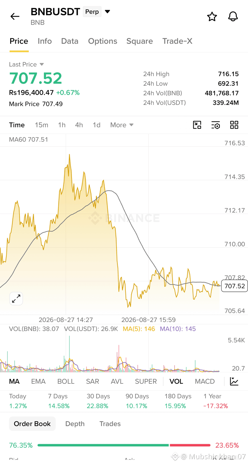The width and height of the screenshot is (248, 464).
Task: Click timestamp 2026-08-27 14:27
Action: point(66,320)
